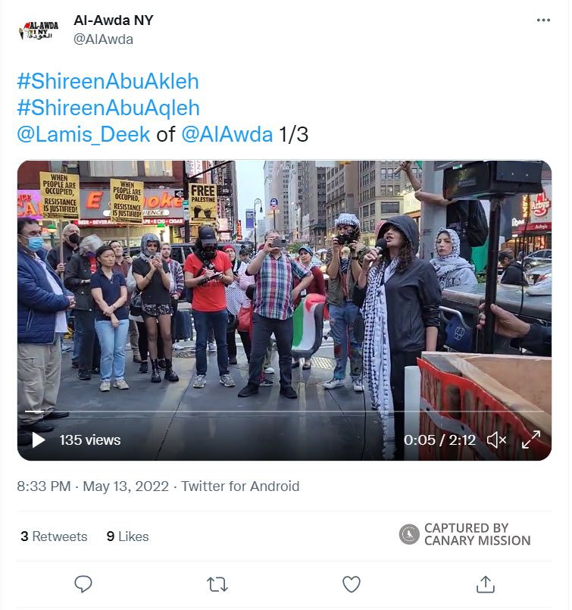This screenshot has width=572, height=610.
Task: View the 3 Retweets list
Action: pyautogui.click(x=54, y=536)
